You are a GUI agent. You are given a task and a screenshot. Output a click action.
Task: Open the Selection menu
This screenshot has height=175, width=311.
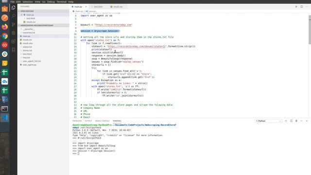(x=28, y=1)
